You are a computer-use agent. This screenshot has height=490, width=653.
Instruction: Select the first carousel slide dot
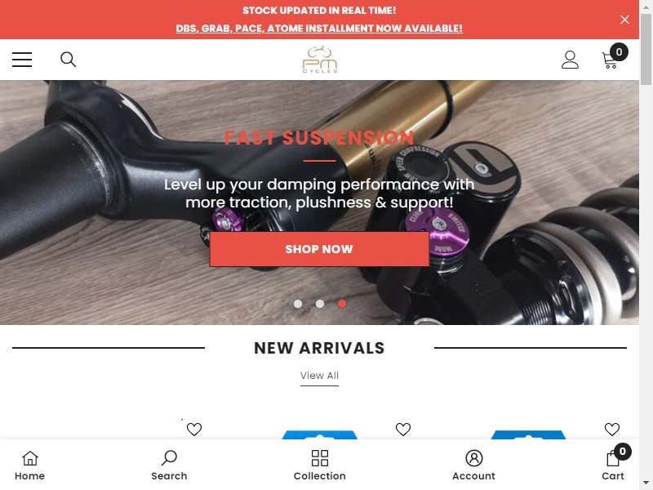pyautogui.click(x=298, y=304)
